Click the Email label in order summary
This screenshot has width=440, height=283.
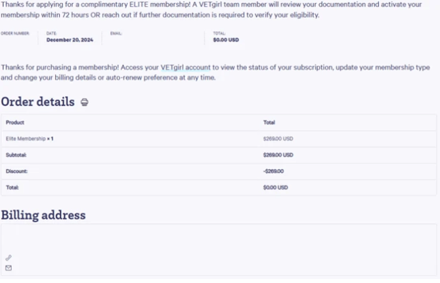pyautogui.click(x=116, y=33)
